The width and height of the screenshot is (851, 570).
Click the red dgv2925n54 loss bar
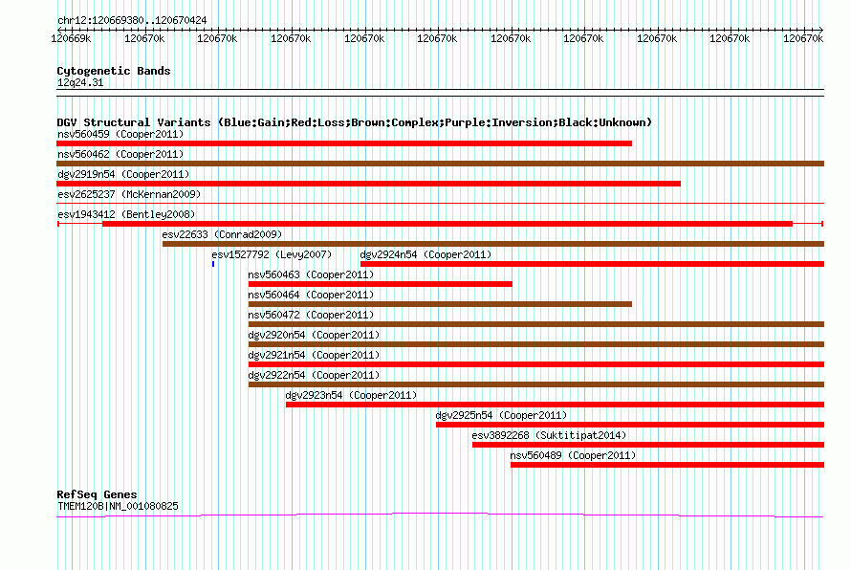[630, 425]
